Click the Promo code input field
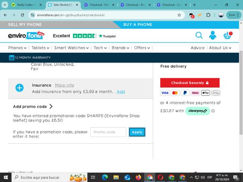 point(108,132)
